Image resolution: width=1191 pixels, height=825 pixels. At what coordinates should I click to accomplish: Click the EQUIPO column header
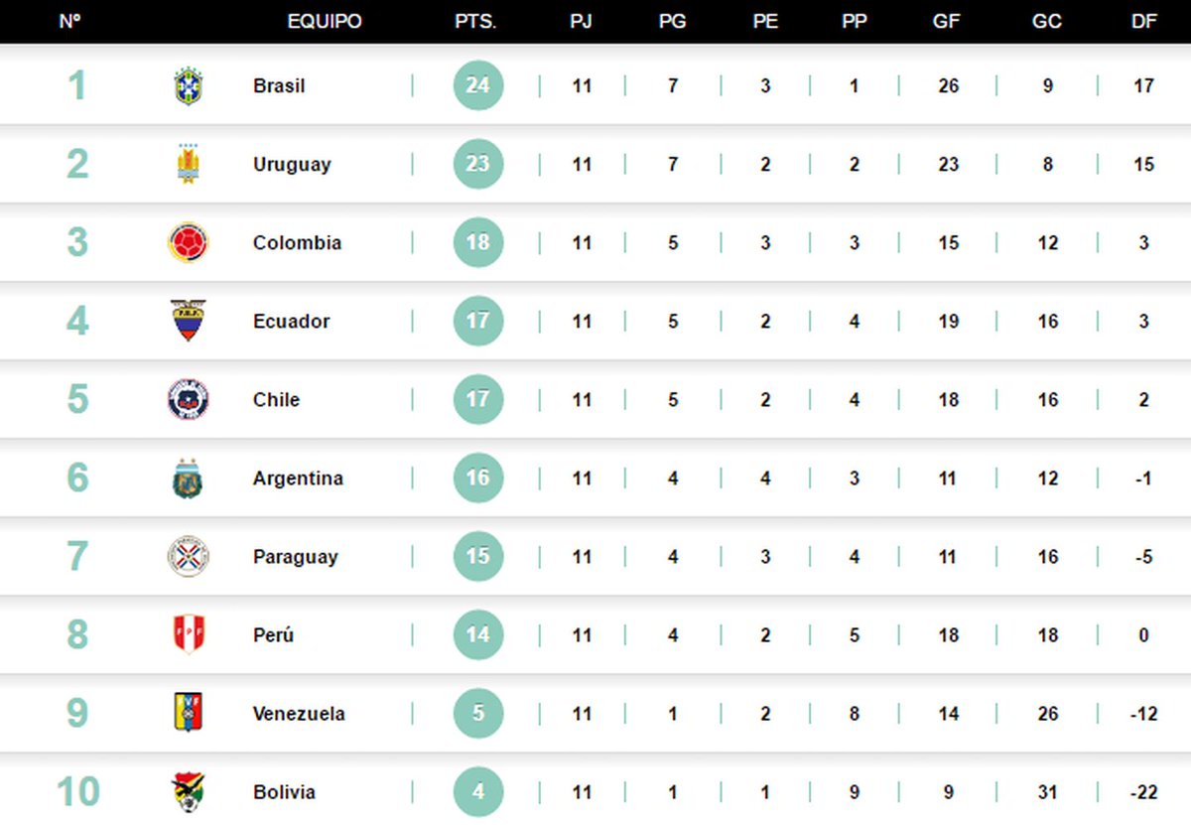click(325, 21)
